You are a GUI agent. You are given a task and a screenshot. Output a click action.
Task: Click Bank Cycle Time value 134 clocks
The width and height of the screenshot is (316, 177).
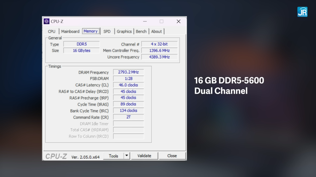tap(128, 111)
